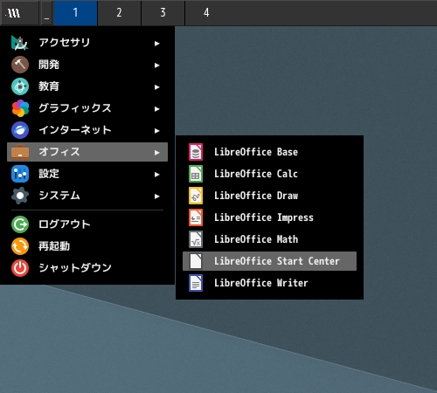Viewport: 437px width, 393px height.
Task: Choose ログアウト to log out
Action: click(x=87, y=224)
